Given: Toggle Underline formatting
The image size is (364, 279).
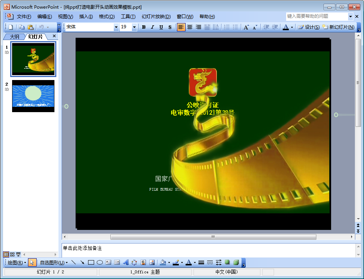Looking at the screenshot, I should tap(161, 27).
